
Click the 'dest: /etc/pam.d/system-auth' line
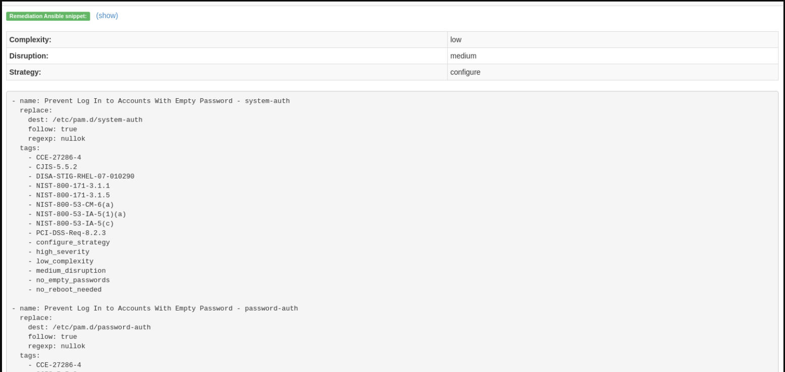tap(85, 120)
